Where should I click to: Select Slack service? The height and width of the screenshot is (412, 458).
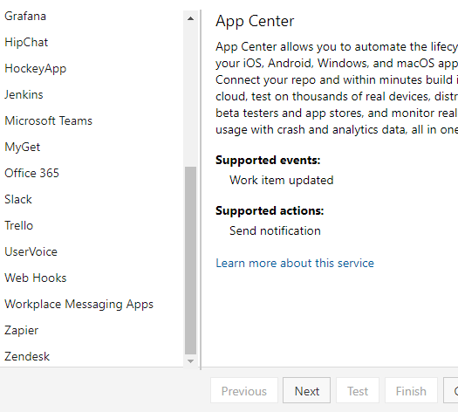(18, 200)
